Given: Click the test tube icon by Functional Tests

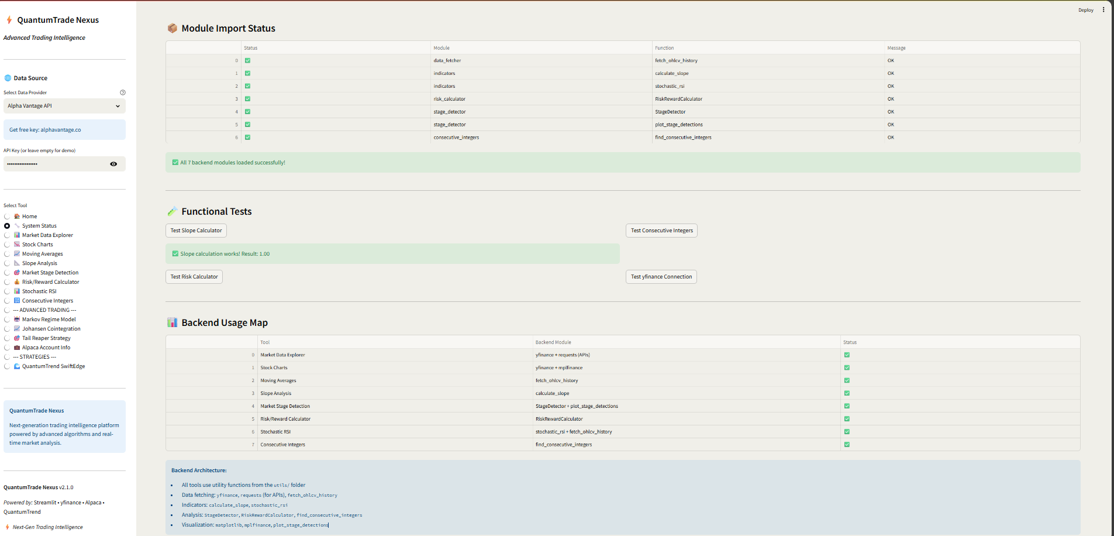Looking at the screenshot, I should (x=173, y=211).
